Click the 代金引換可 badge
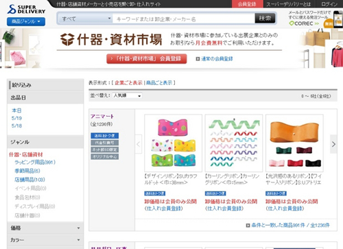The width and height of the screenshot is (343, 249). click(x=104, y=143)
